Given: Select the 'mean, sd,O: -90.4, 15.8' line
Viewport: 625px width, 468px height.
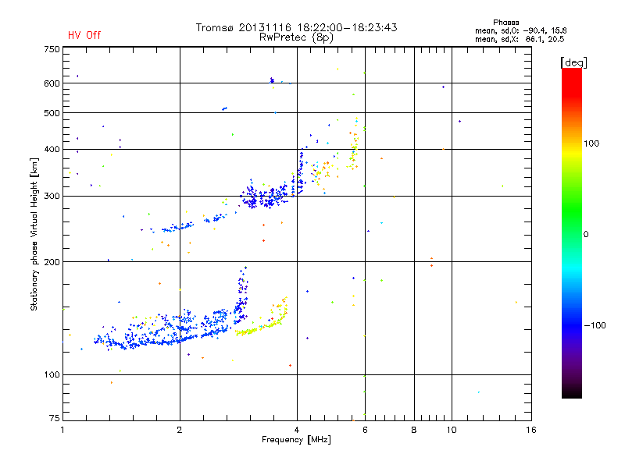Looking at the screenshot, I should pos(520,30).
